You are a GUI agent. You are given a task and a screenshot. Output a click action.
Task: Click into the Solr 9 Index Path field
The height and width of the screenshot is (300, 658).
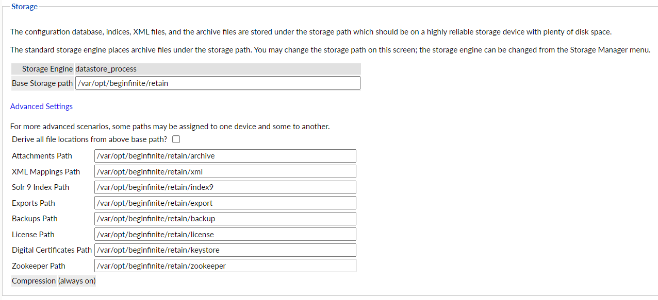pyautogui.click(x=225, y=187)
